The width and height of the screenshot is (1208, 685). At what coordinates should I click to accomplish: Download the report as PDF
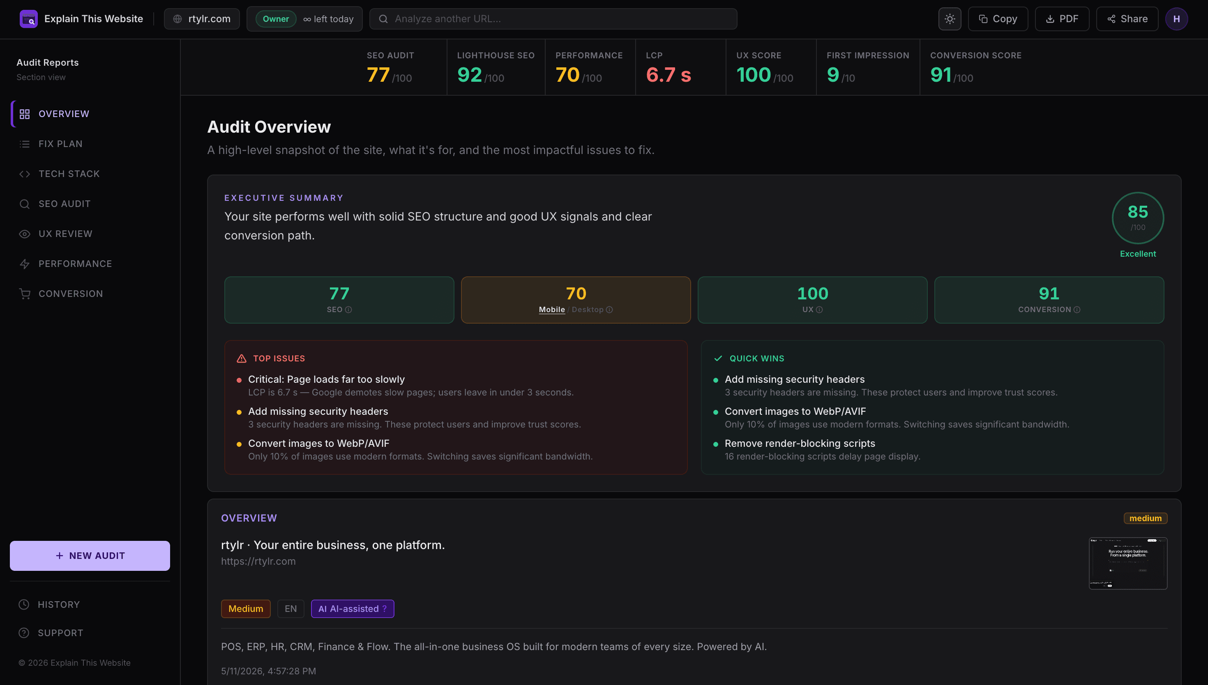(x=1062, y=19)
